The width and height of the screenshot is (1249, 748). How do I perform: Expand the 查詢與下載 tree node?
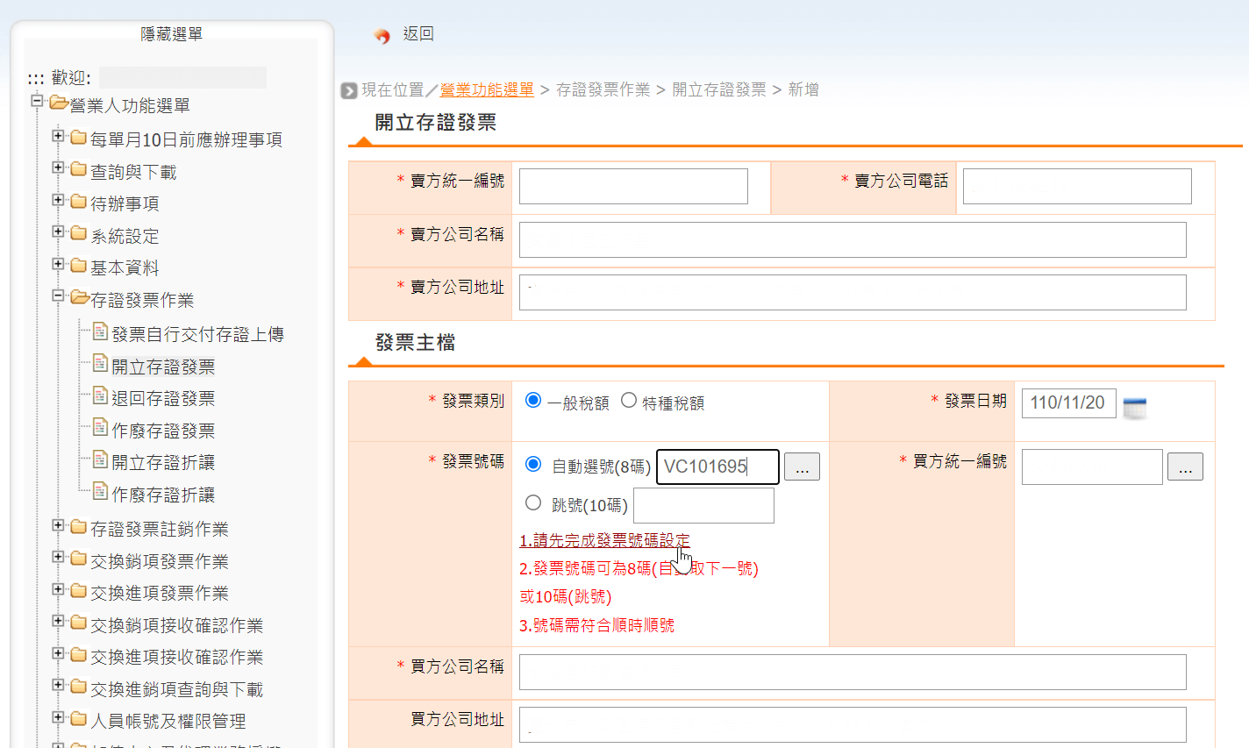[58, 167]
